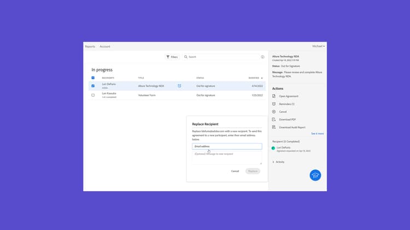The height and width of the screenshot is (230, 410).
Task: Click the Reminders (1) action label
Action: pos(286,104)
